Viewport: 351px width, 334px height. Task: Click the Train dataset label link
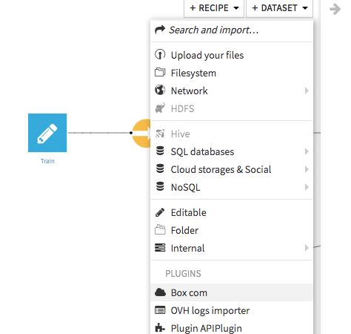pos(47,161)
